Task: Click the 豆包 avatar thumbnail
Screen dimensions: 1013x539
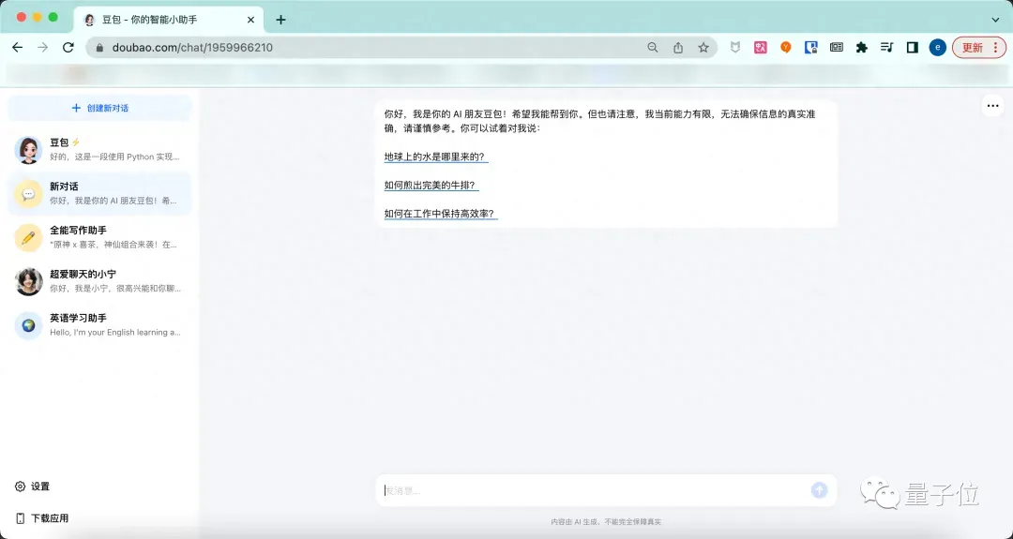Action: pyautogui.click(x=28, y=150)
